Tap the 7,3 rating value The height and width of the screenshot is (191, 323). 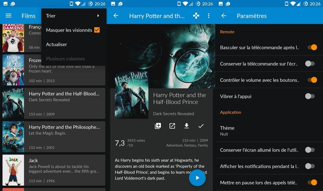120,143
